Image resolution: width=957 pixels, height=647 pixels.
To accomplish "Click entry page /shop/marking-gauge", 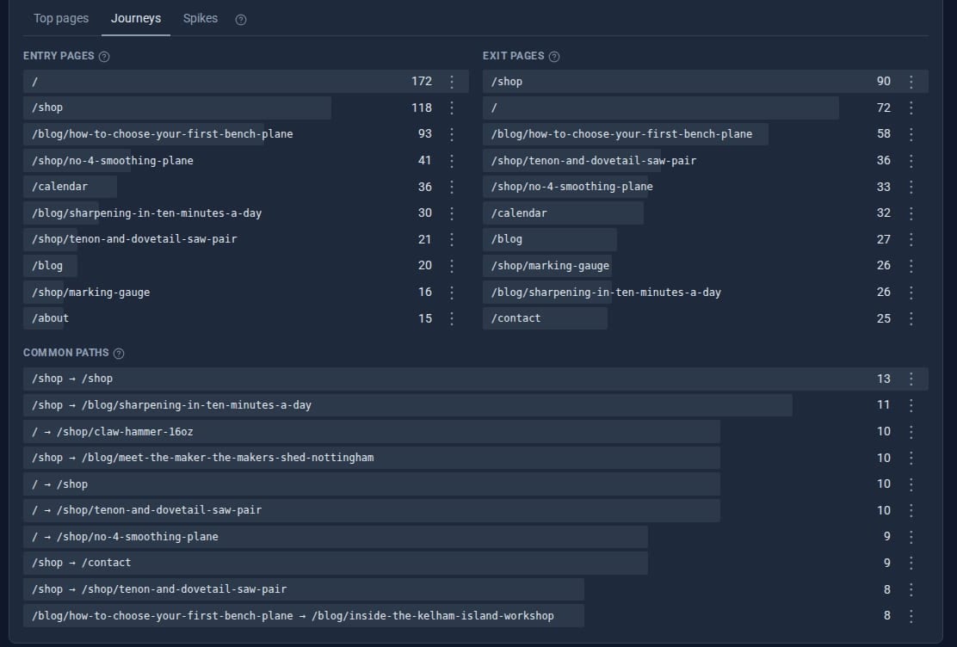I will [246, 292].
